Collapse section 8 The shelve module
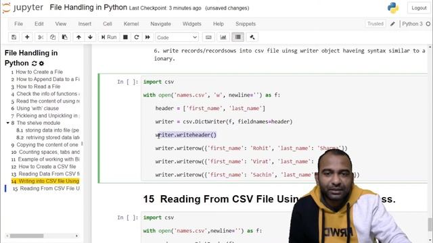This screenshot has height=243, width=433. 7,123
